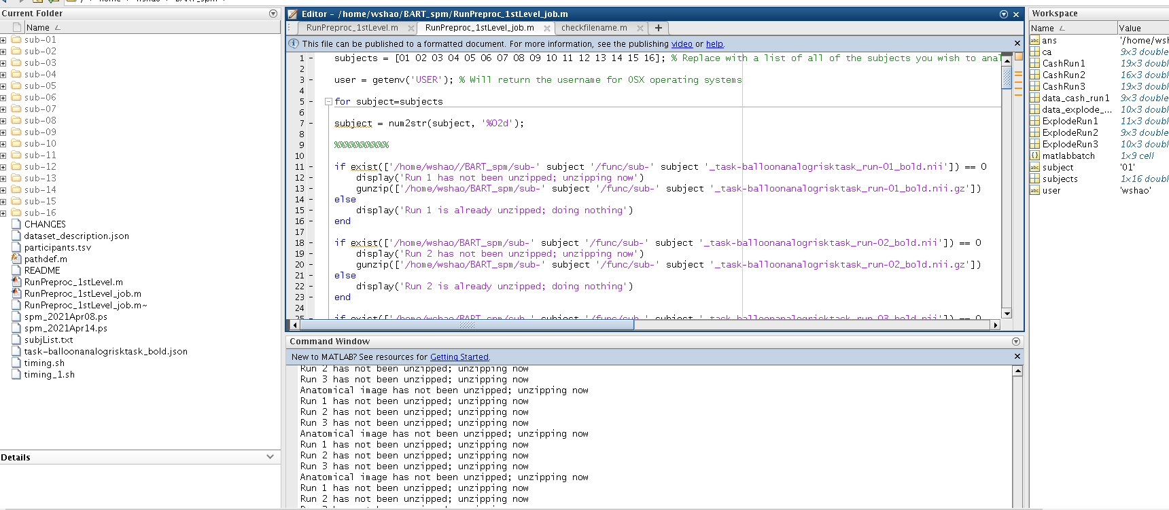Sort Workspace by Value column
Screen dimensions: 1169x510
click(1143, 28)
